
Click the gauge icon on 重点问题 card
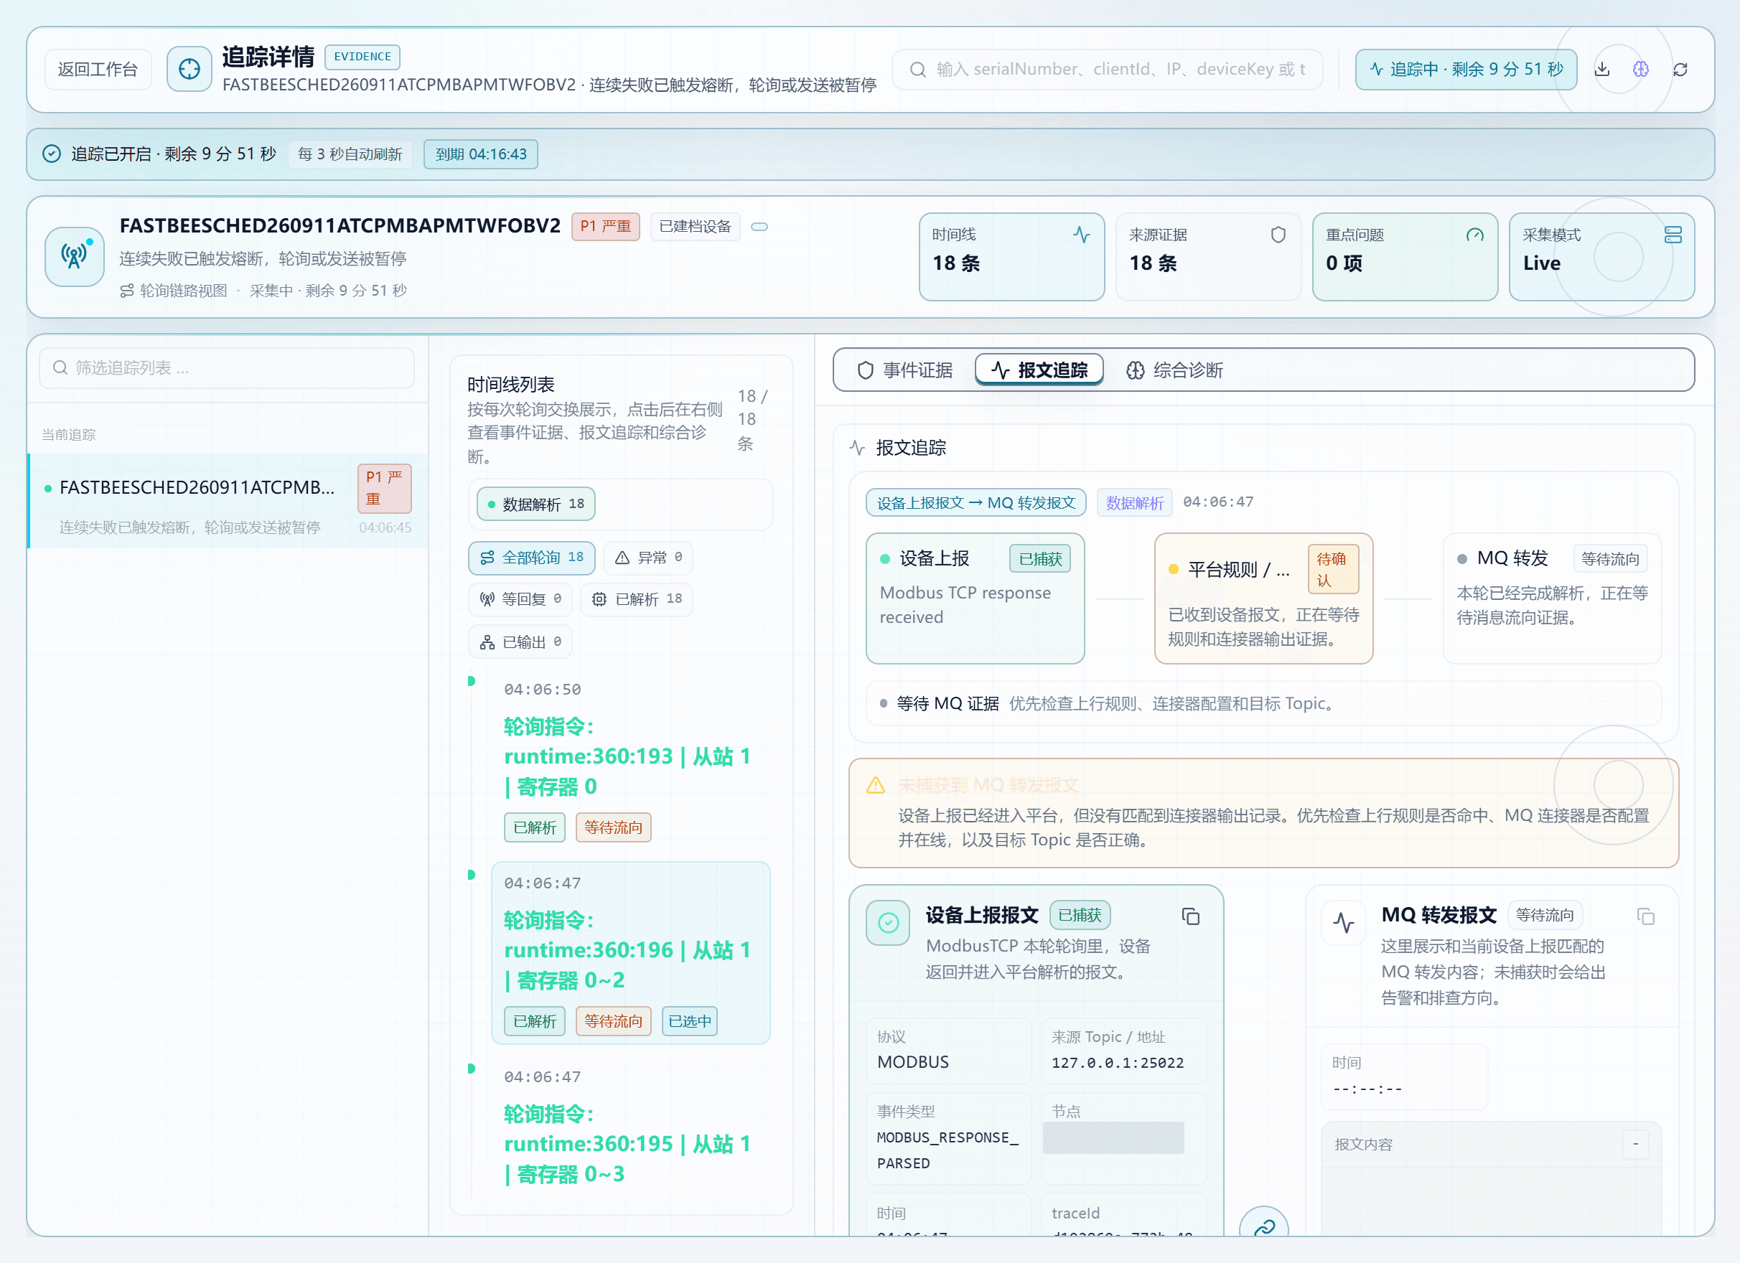[1474, 235]
